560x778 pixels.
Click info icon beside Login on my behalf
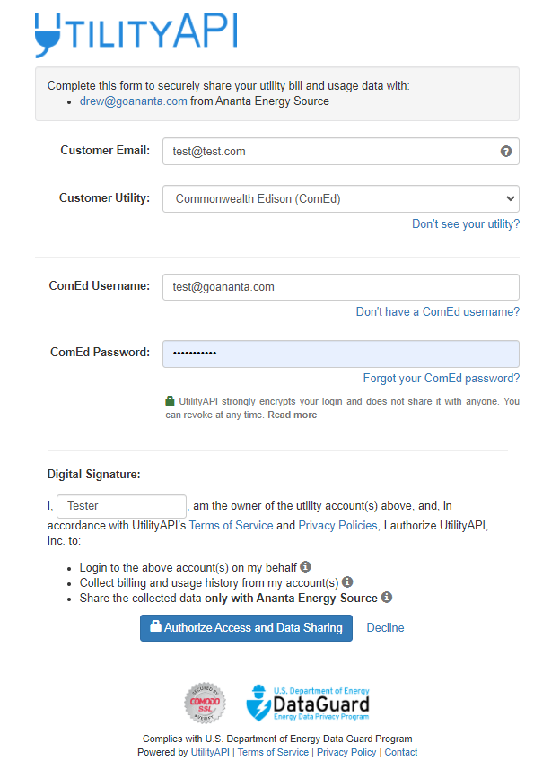(x=305, y=566)
